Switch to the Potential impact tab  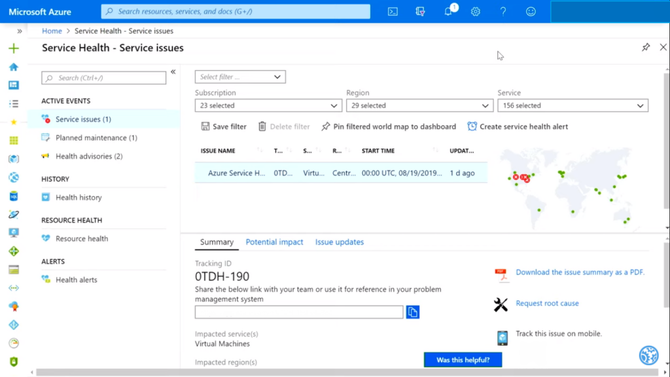tap(274, 242)
